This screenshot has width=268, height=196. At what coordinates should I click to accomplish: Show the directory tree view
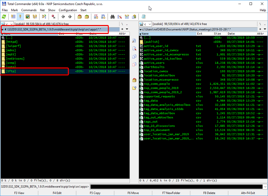pos(35,17)
